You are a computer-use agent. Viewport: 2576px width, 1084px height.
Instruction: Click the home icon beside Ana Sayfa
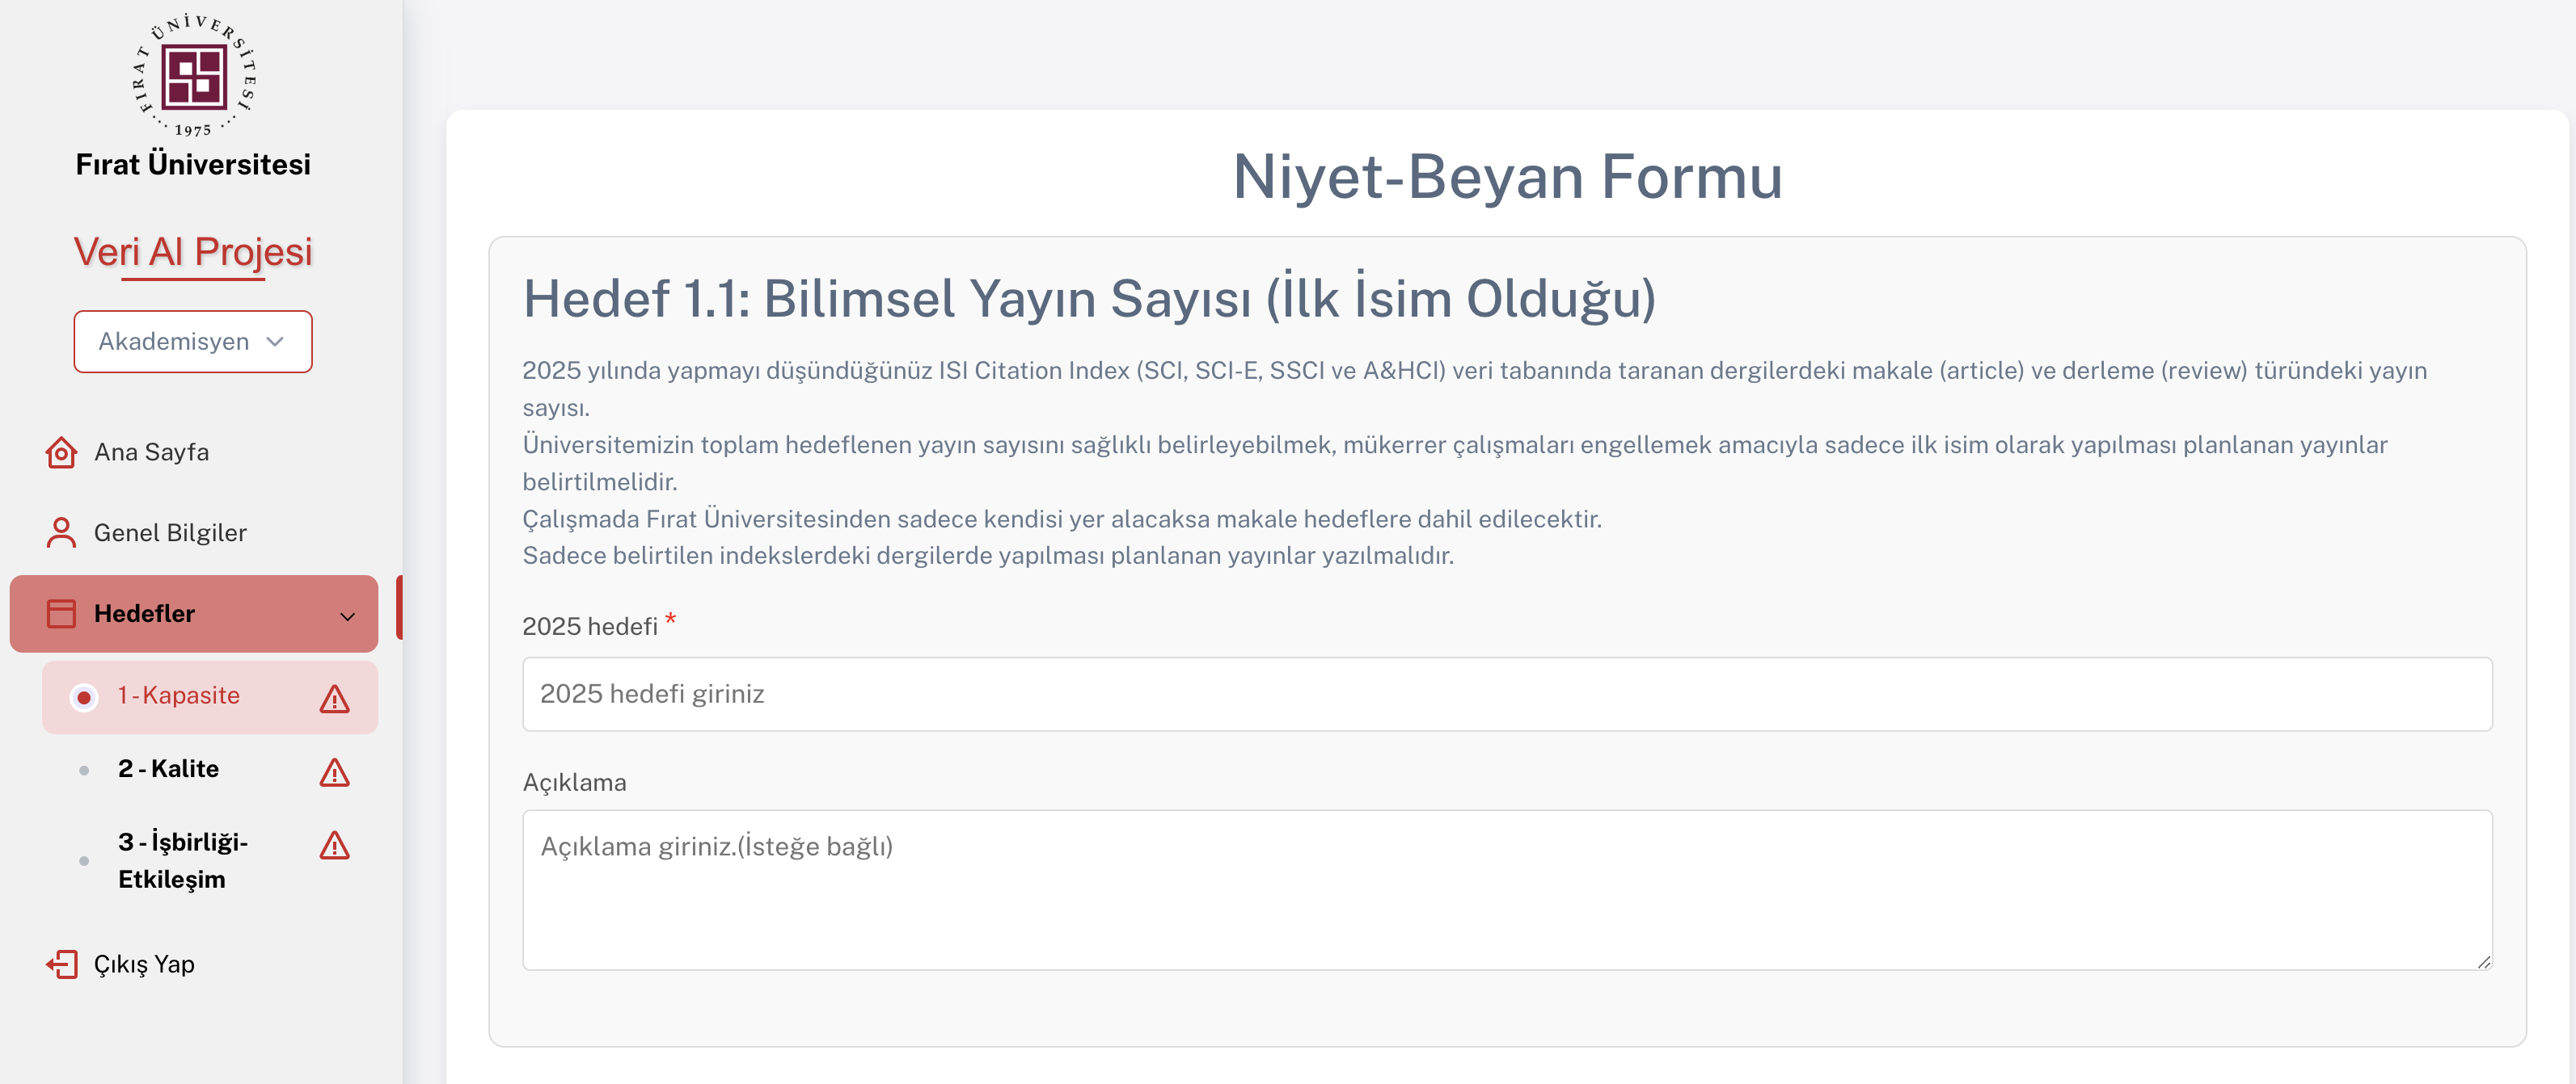point(61,452)
